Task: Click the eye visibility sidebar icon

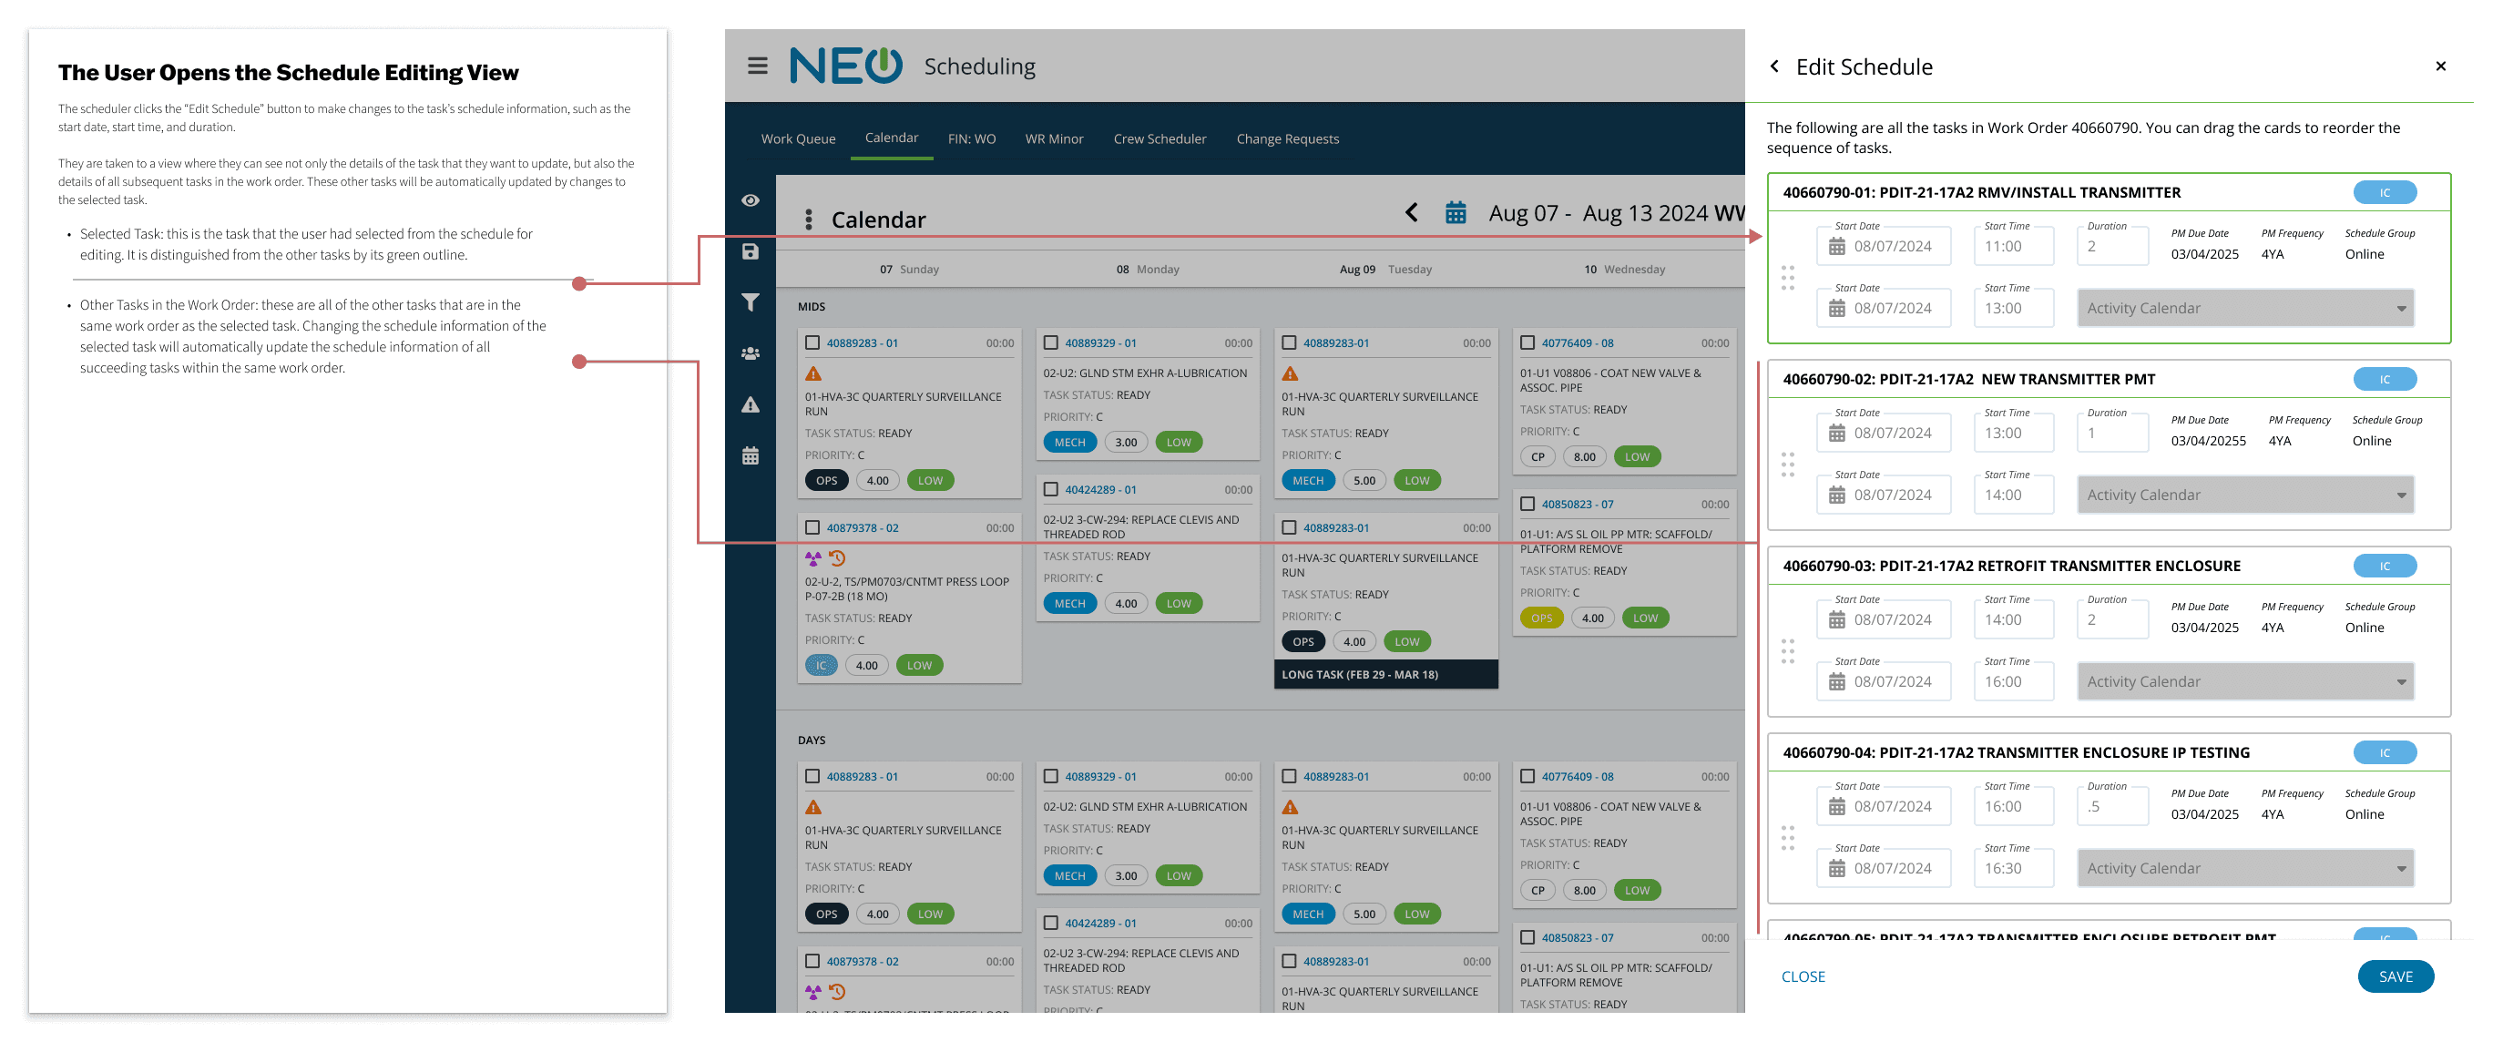Action: point(751,200)
